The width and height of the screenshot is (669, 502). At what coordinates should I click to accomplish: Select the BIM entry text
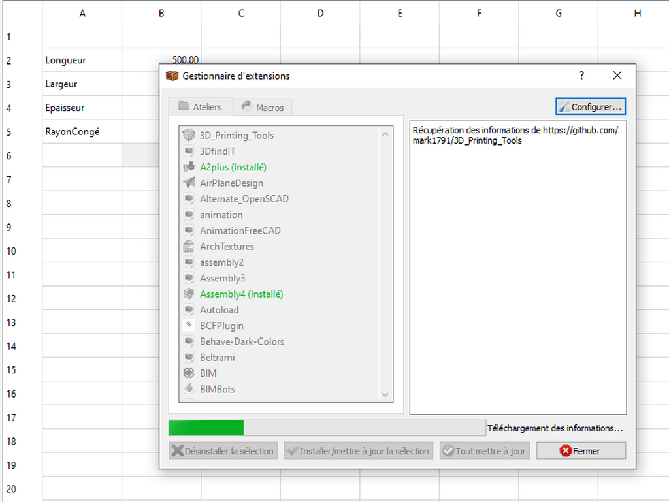208,373
